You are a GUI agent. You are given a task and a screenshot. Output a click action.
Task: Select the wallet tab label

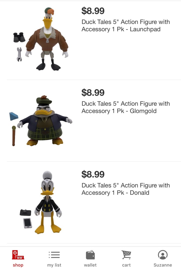(x=90, y=265)
